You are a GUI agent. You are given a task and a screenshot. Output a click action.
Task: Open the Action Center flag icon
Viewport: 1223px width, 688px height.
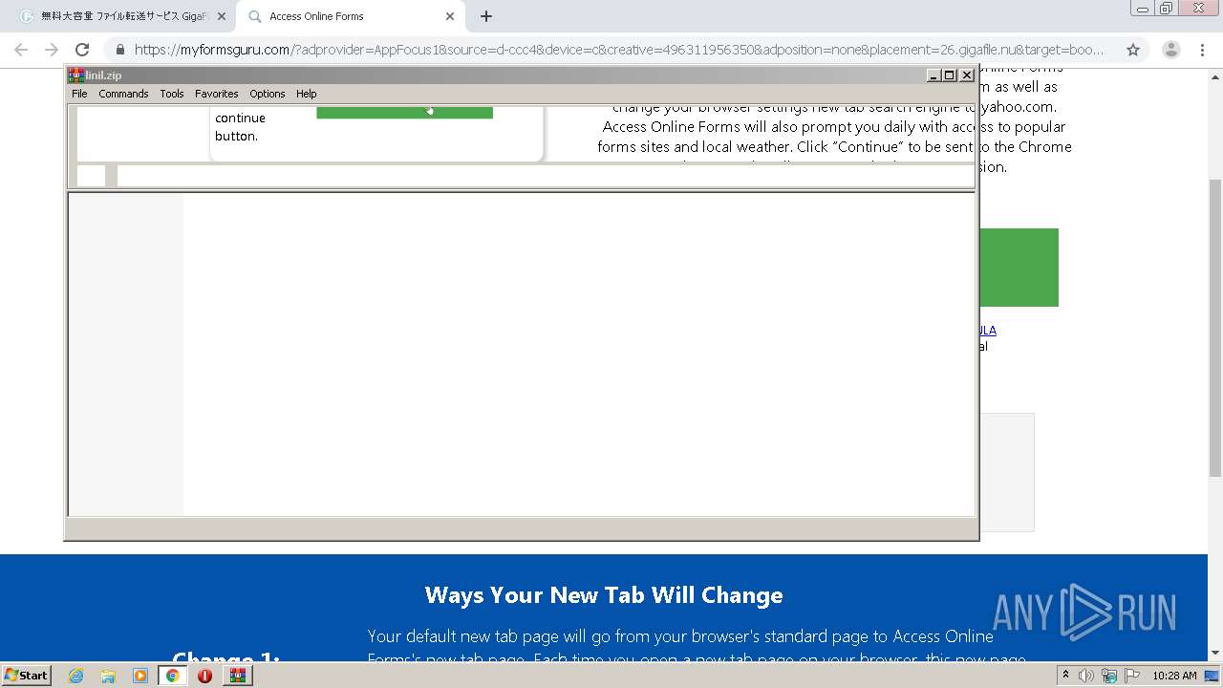pyautogui.click(x=1132, y=676)
